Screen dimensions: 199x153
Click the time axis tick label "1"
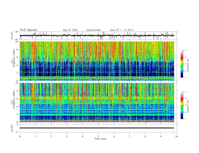[x=35, y=136]
